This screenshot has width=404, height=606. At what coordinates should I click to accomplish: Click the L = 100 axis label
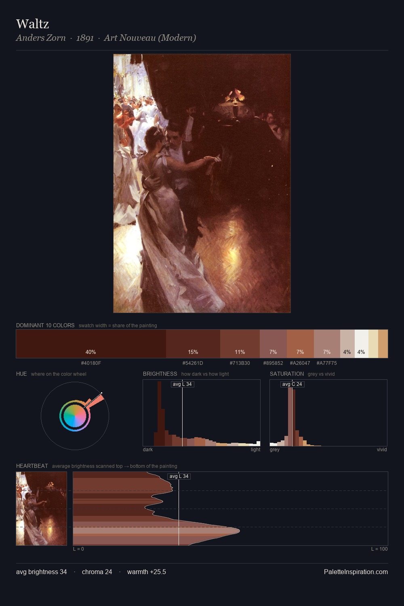point(379,549)
